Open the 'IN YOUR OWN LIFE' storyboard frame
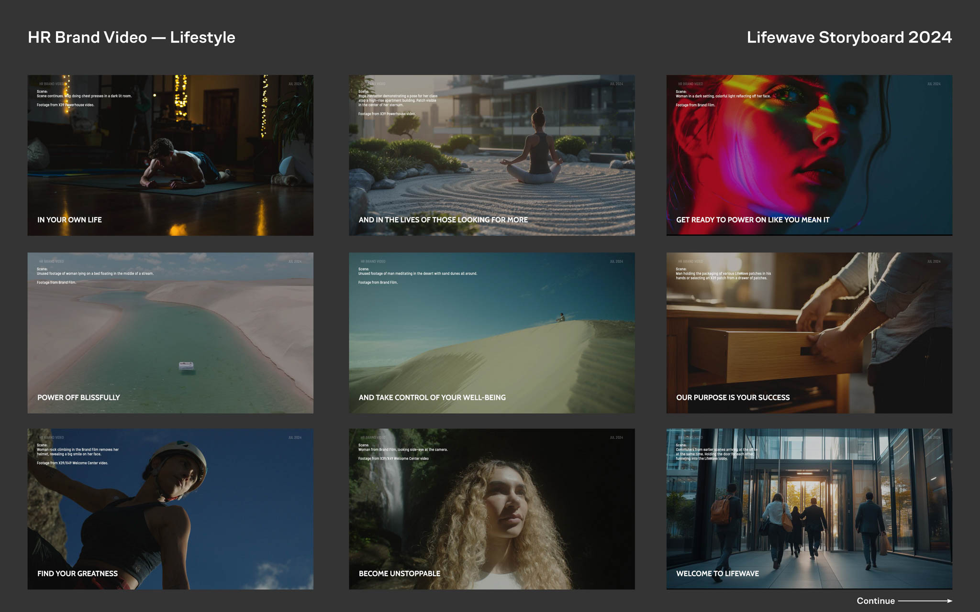The image size is (980, 612). click(x=170, y=155)
